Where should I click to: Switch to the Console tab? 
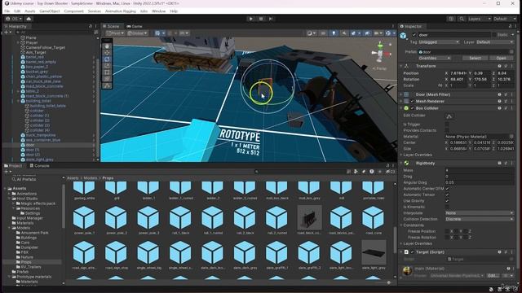(x=39, y=166)
